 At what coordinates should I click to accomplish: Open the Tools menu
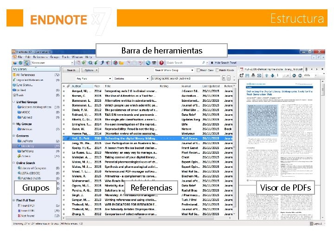click(x=65, y=57)
